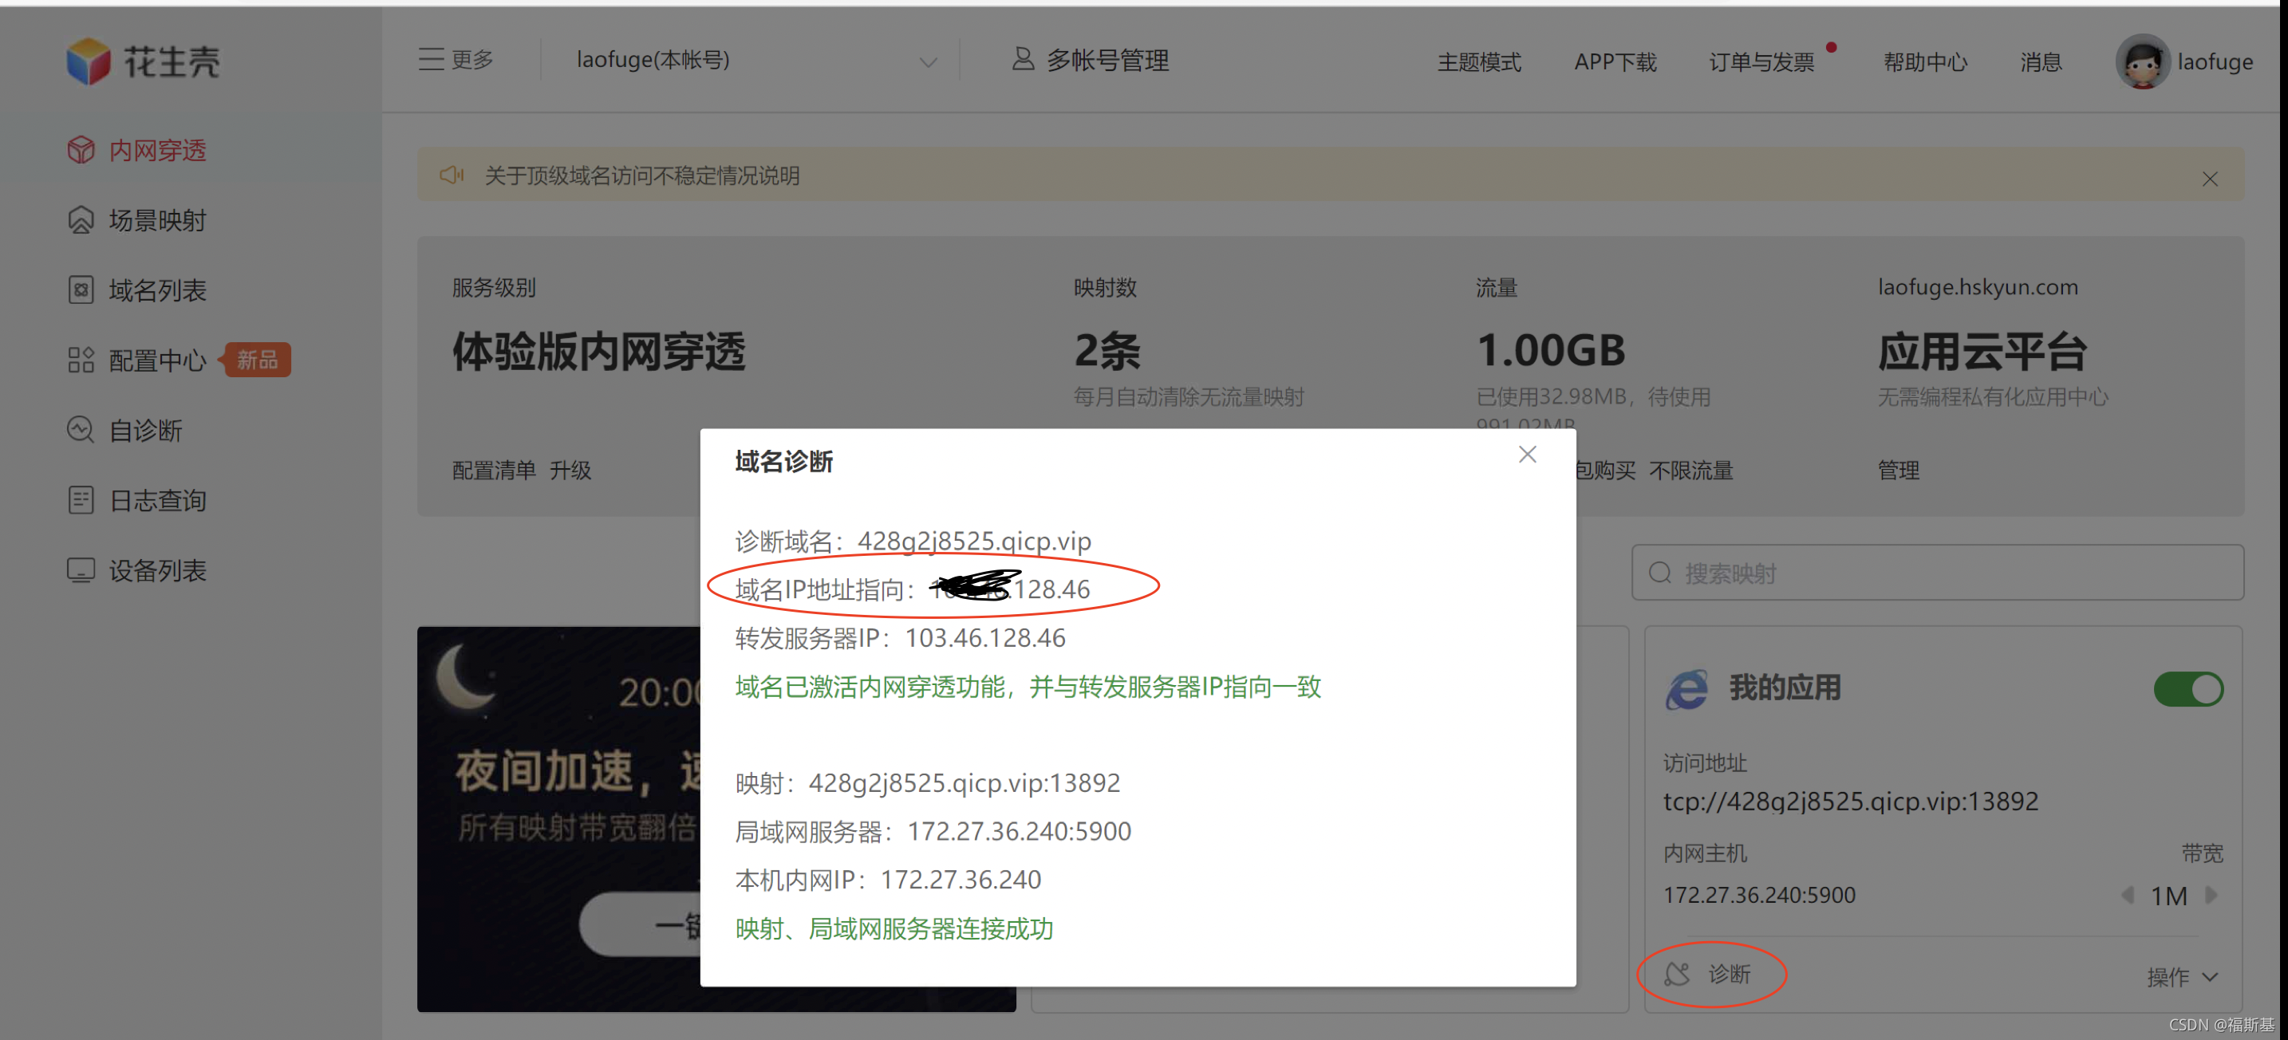
Task: Click 升级 link
Action: pyautogui.click(x=570, y=470)
